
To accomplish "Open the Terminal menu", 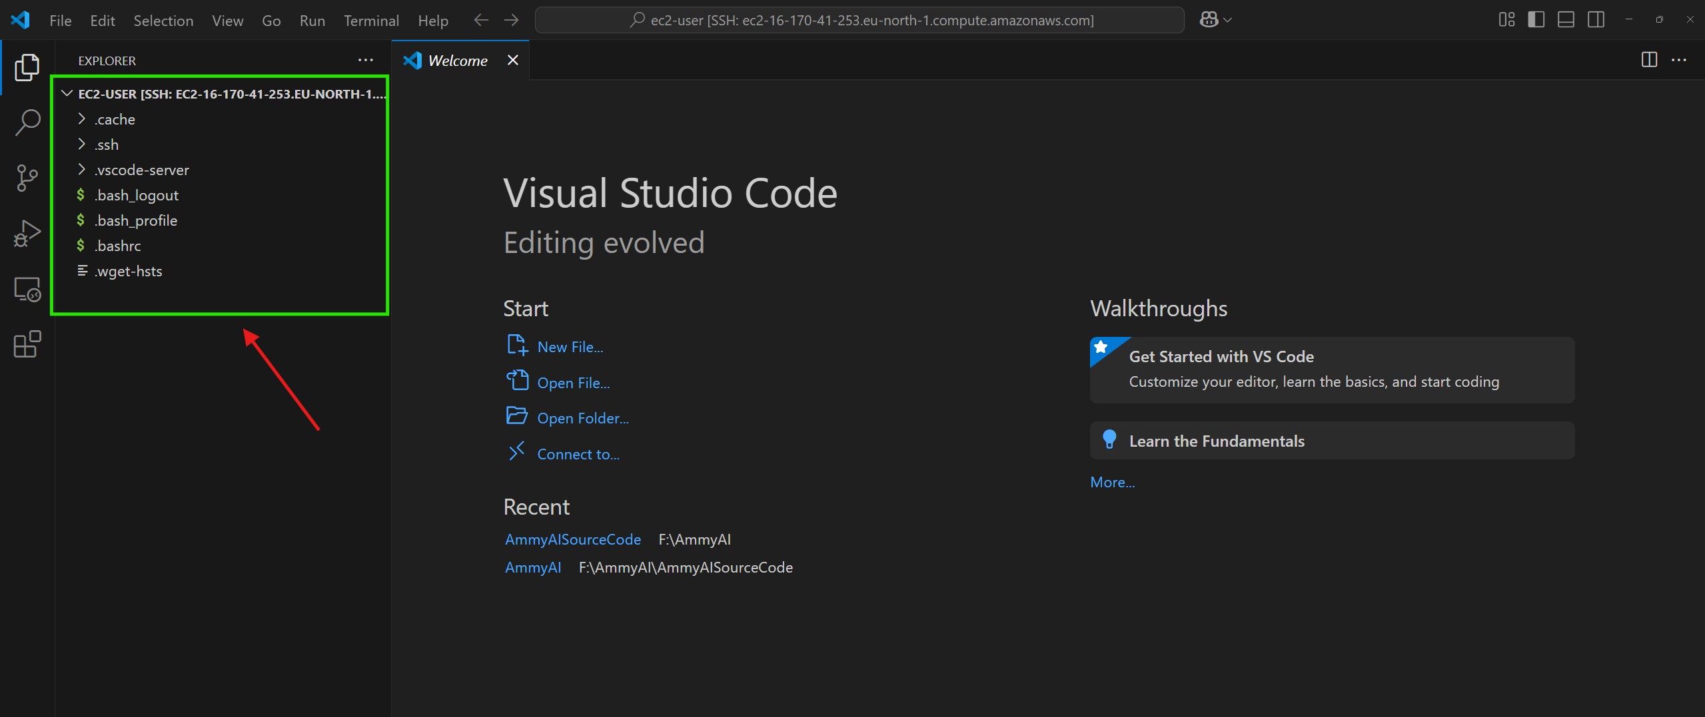I will tap(370, 21).
